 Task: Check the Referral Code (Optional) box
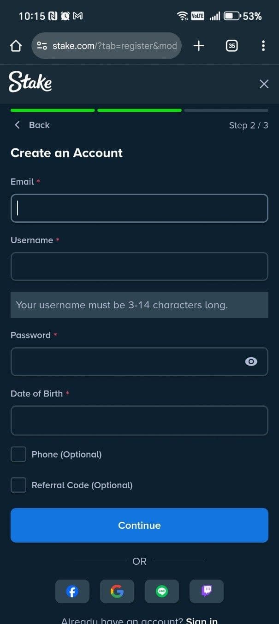[18, 485]
